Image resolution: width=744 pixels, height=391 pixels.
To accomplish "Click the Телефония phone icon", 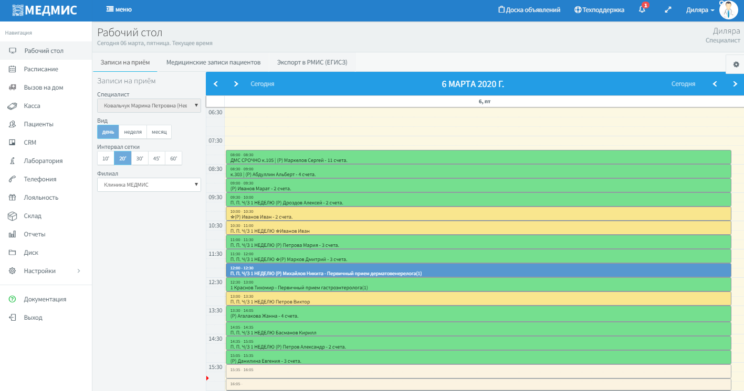I will [13, 179].
